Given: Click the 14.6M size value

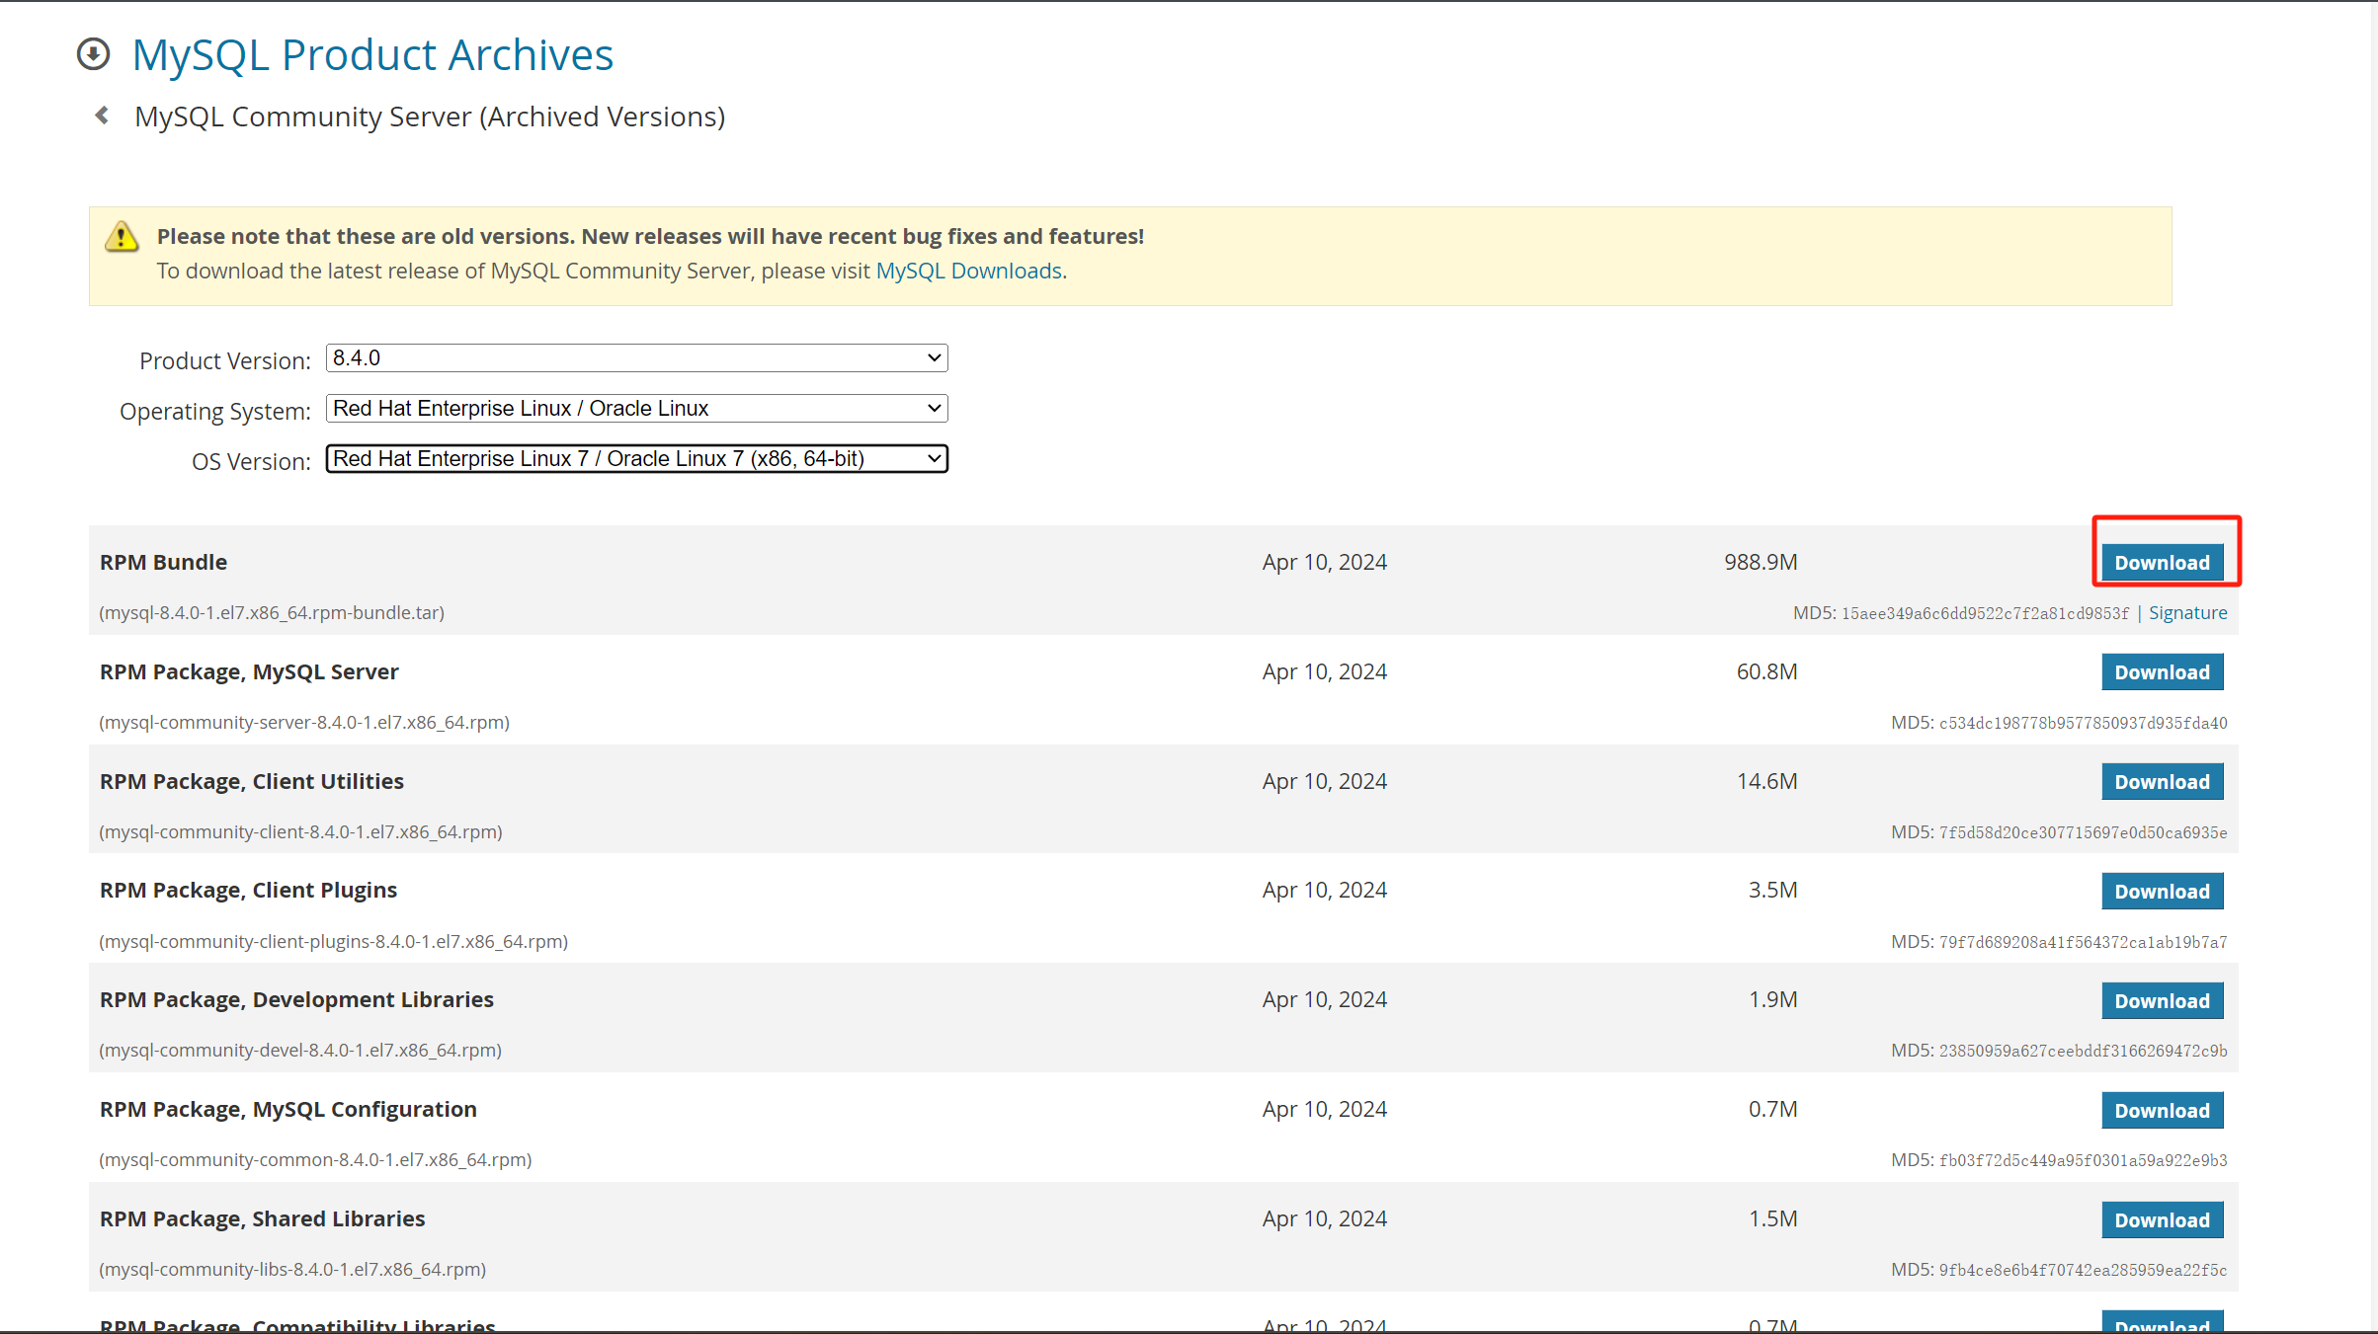Looking at the screenshot, I should (x=1766, y=781).
